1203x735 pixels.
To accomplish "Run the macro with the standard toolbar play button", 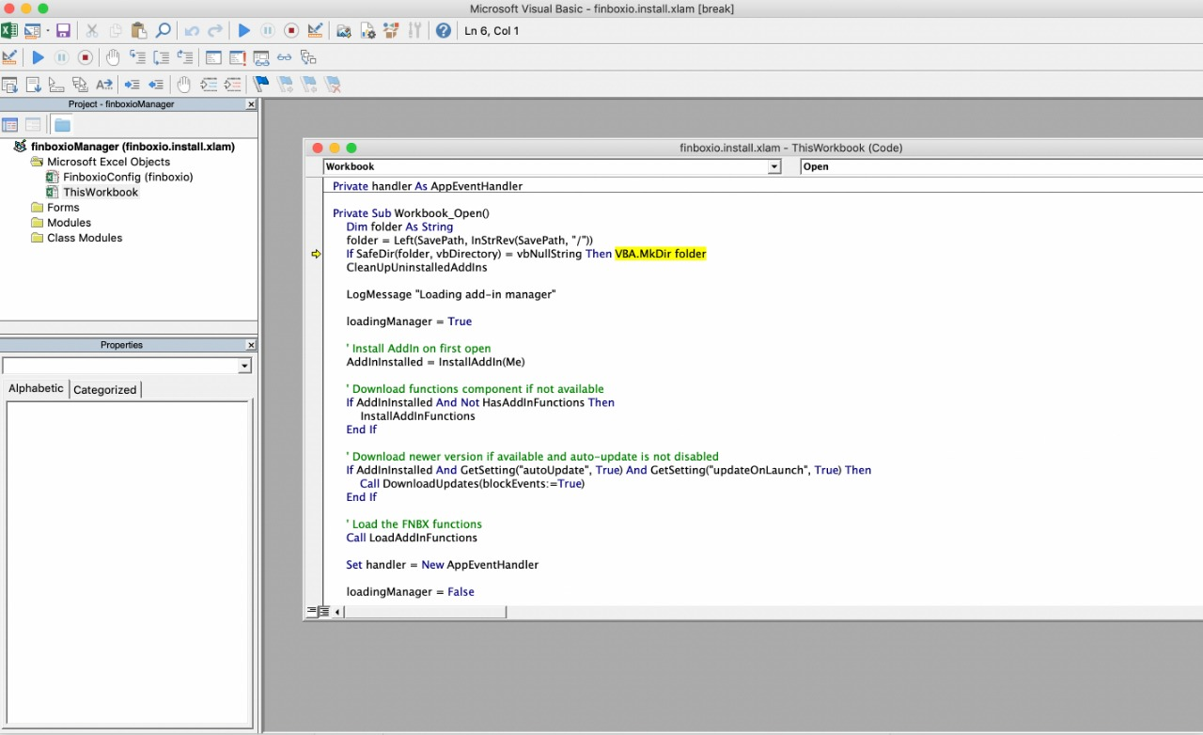I will [244, 31].
